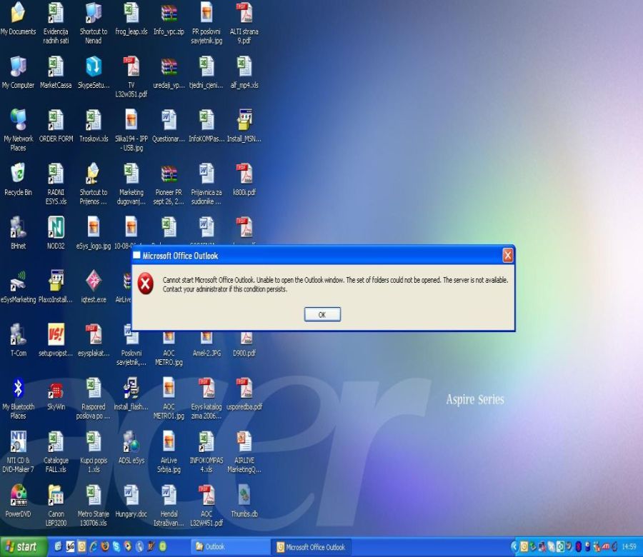Select the Recycle Bin desktop icon

click(x=18, y=179)
